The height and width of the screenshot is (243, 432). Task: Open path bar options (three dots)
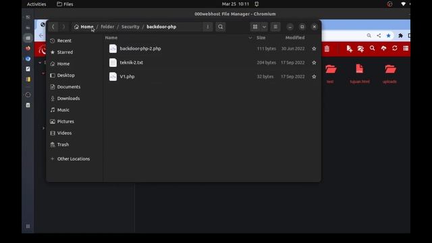coord(208,27)
